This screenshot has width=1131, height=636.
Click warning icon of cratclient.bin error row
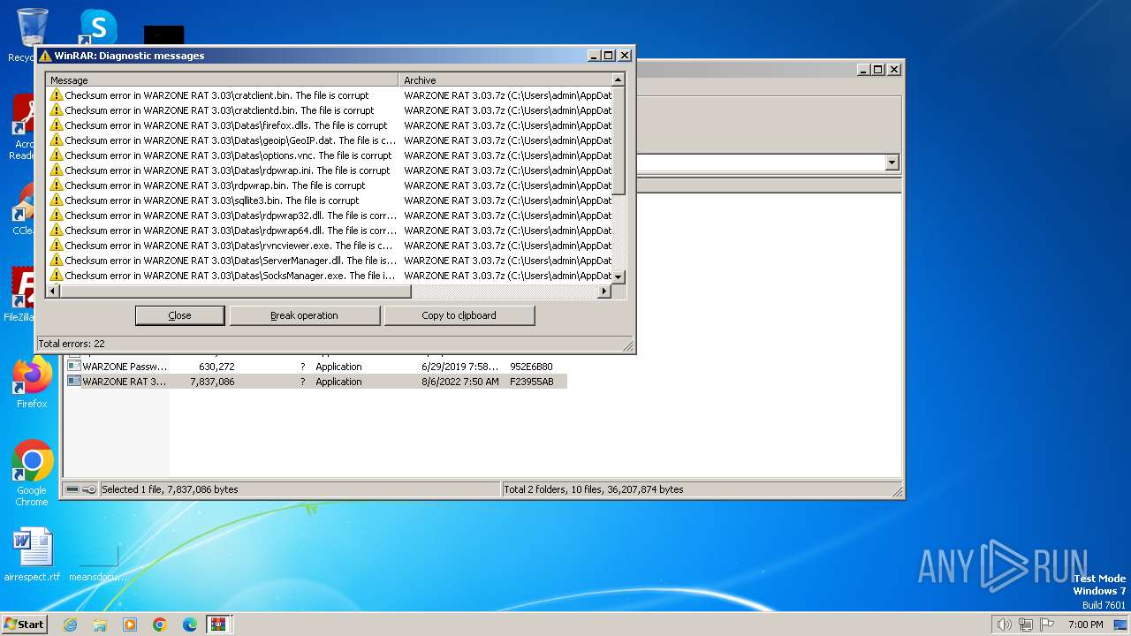coord(57,95)
